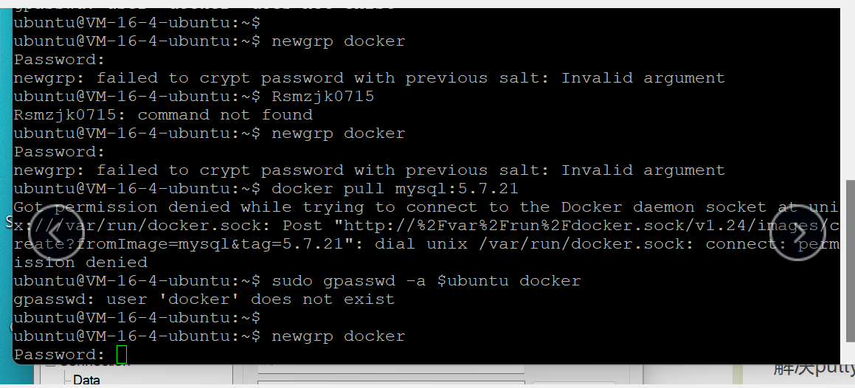Viewport: 855px width, 388px height.
Task: Click the 'Rsmzjk0715: command not found' output line
Action: pos(163,115)
